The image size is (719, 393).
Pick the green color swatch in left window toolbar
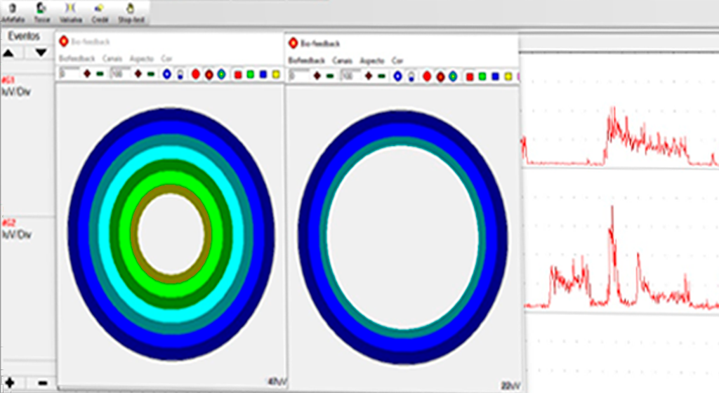click(250, 74)
